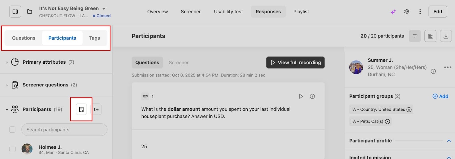455x159 pixels.
Task: Play the question 1 response clip
Action: point(301,96)
